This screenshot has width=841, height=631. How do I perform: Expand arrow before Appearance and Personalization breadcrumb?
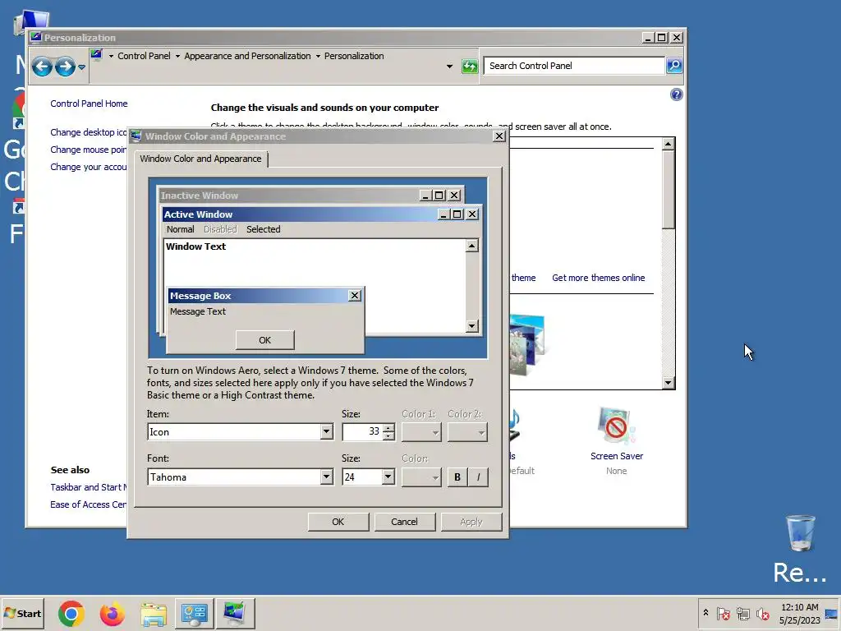pyautogui.click(x=177, y=56)
